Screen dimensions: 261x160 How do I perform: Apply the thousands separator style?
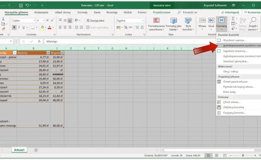(x=131, y=28)
